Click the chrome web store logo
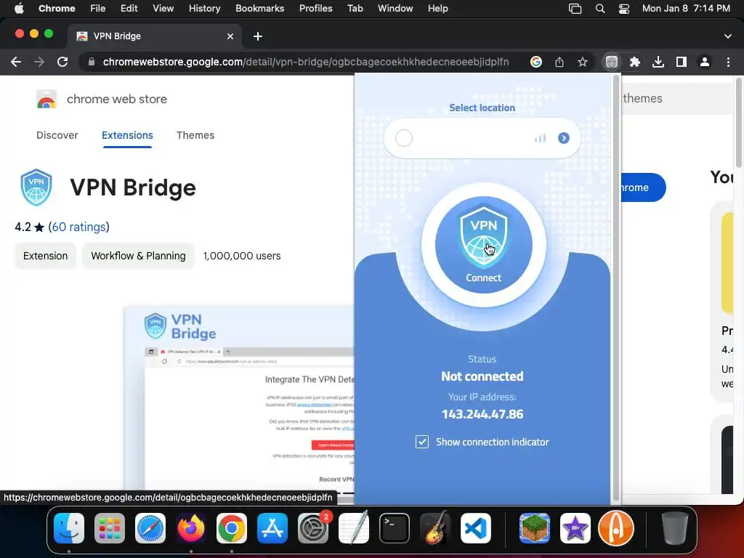The image size is (744, 558). click(46, 99)
